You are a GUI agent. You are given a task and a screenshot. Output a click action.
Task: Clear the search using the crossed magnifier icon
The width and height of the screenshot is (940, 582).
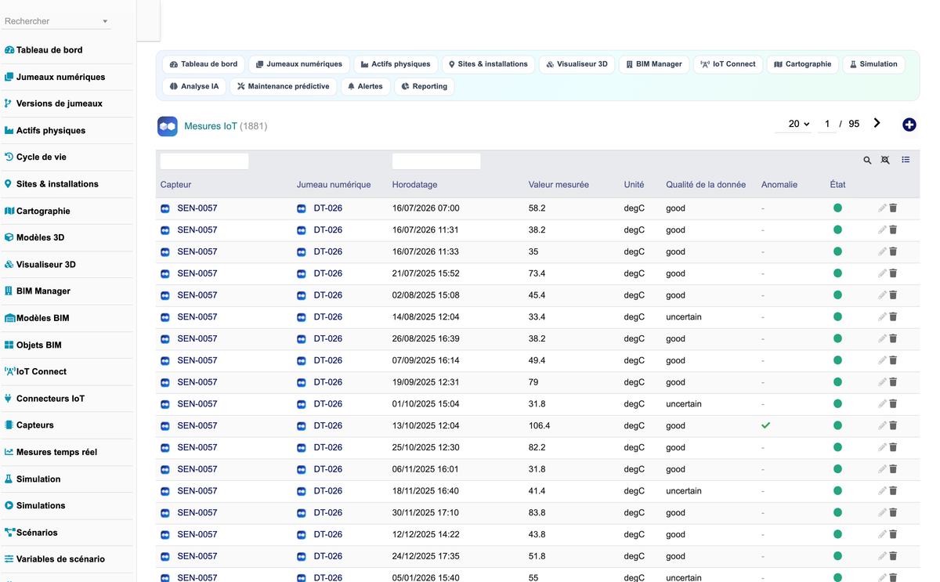coord(885,160)
